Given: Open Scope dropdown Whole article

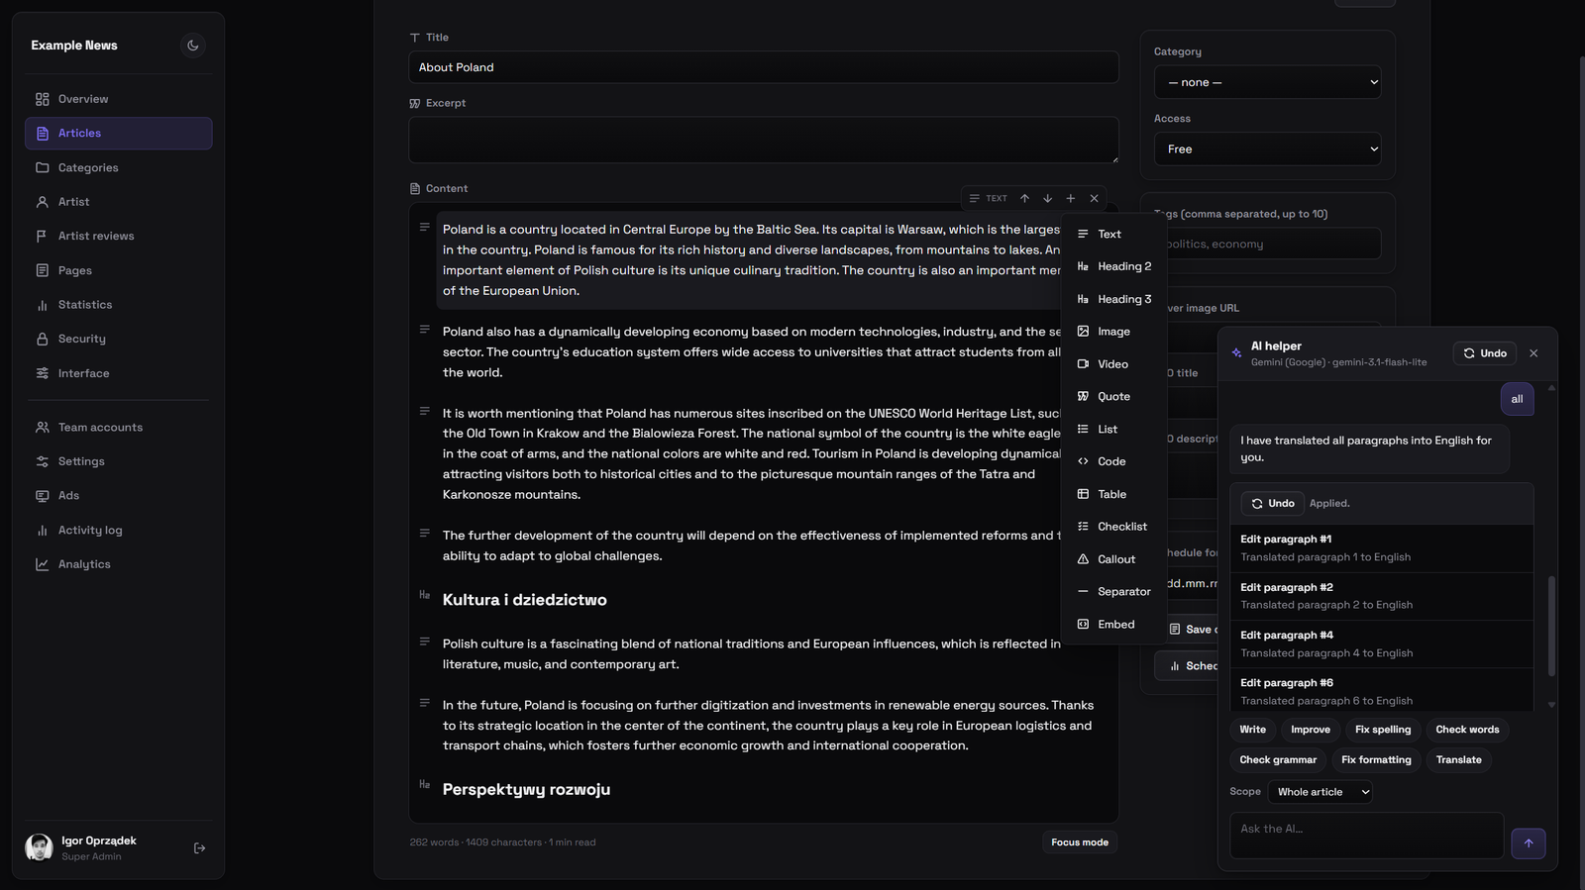Looking at the screenshot, I should tap(1320, 792).
